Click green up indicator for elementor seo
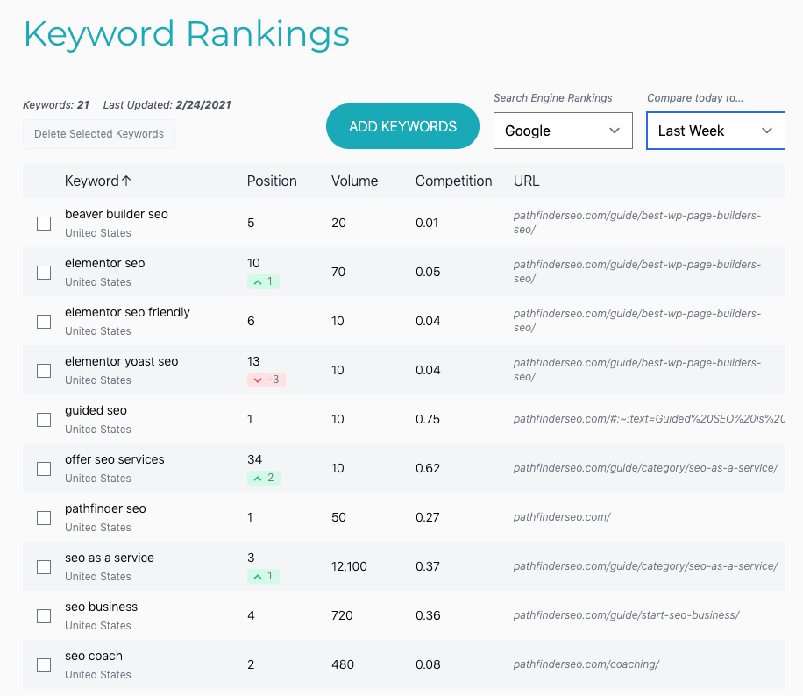The width and height of the screenshot is (803, 696). [263, 282]
